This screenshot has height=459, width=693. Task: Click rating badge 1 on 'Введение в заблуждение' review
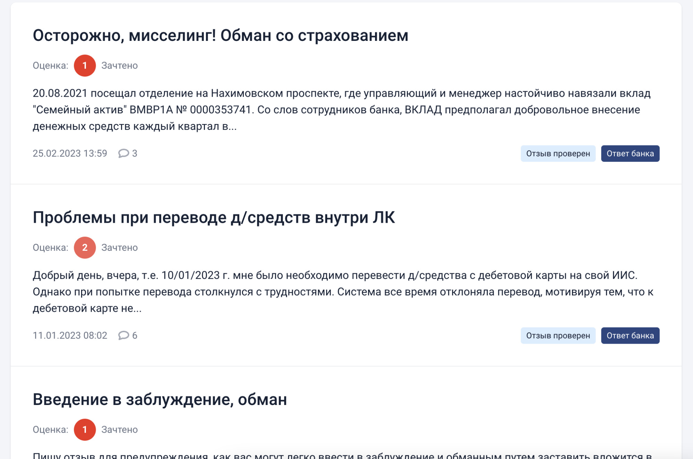[x=85, y=430]
